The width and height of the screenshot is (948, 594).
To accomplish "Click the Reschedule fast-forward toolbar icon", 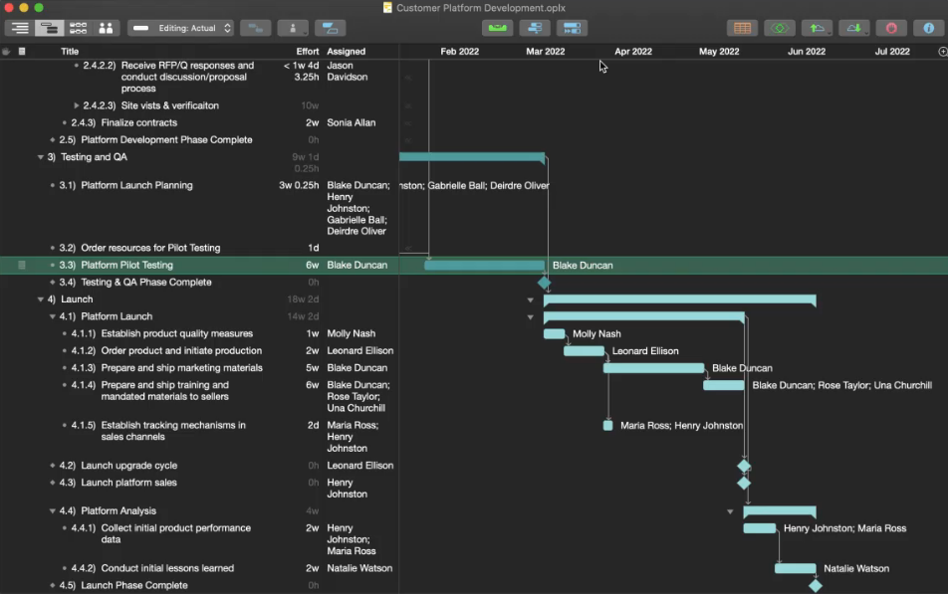I will point(572,28).
